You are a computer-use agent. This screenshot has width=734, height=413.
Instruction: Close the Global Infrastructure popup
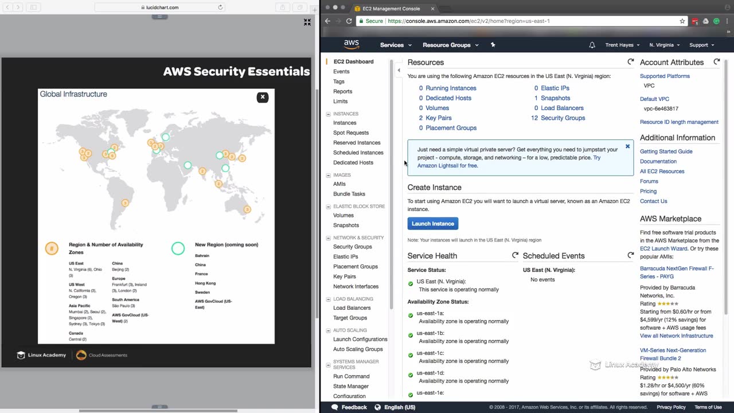[263, 97]
